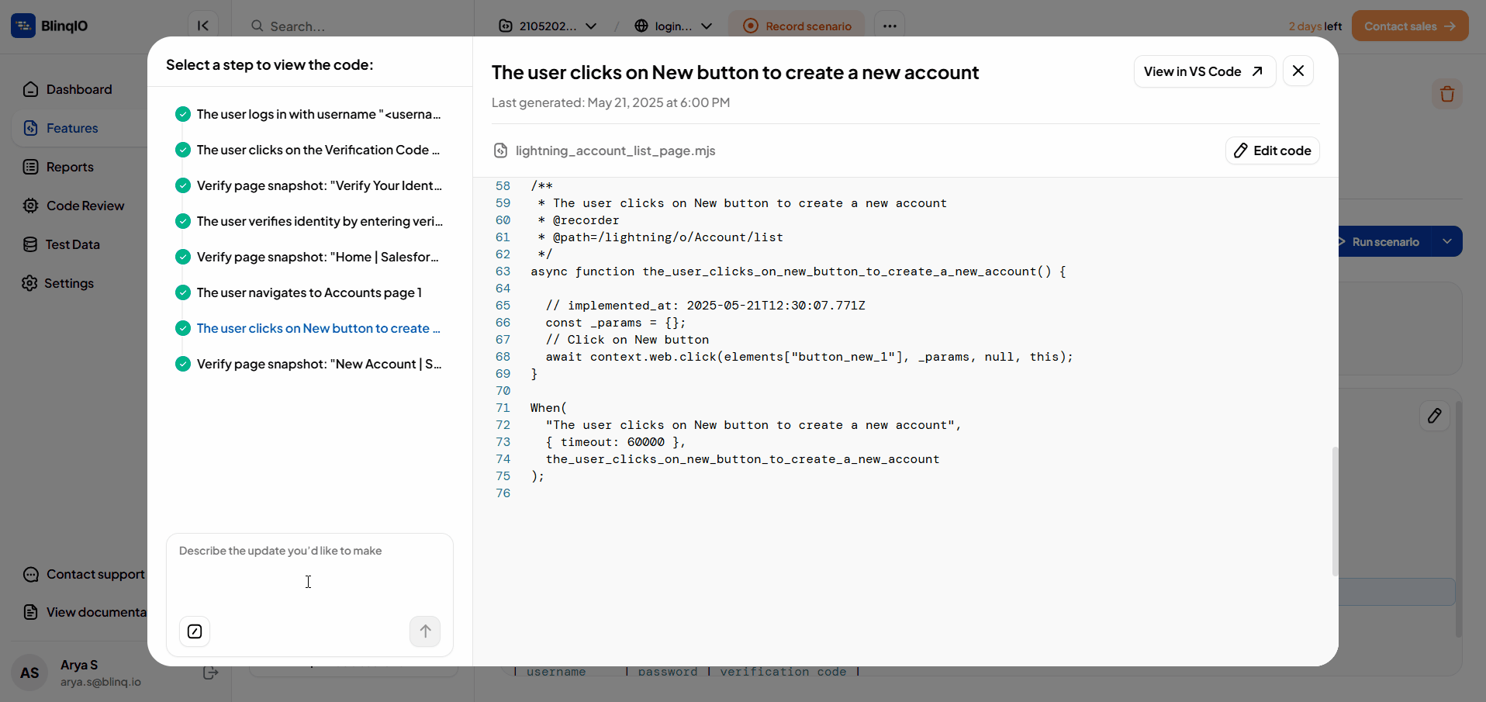This screenshot has width=1486, height=702.
Task: Click the slash command icon in prompt box
Action: tap(195, 631)
